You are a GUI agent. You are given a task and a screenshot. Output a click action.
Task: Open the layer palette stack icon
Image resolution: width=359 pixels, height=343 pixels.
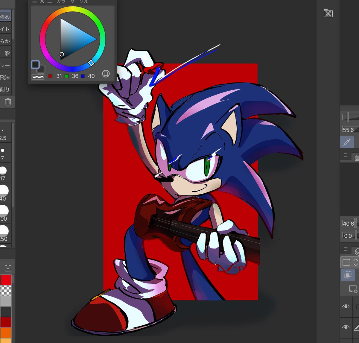356,251
